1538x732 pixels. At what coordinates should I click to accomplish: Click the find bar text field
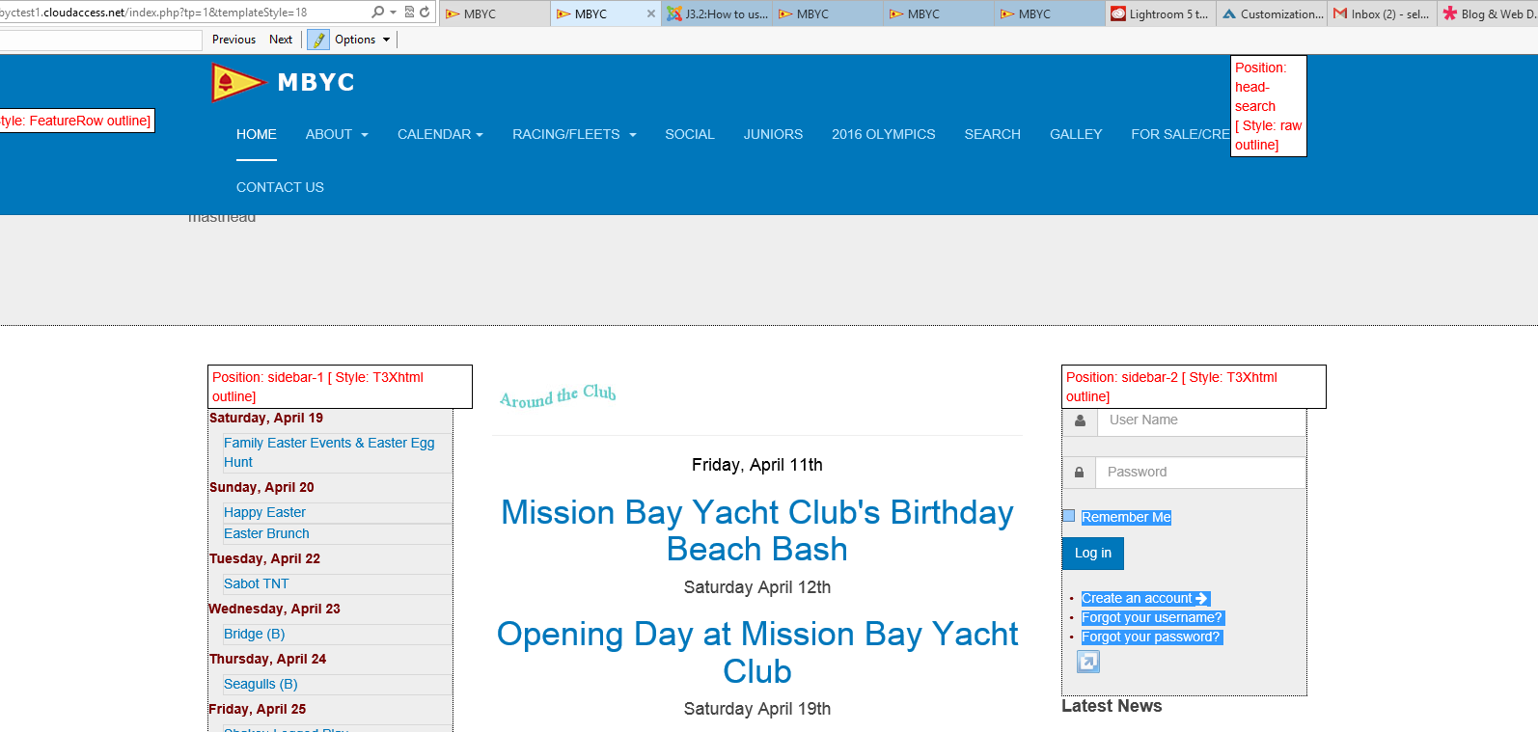pyautogui.click(x=100, y=40)
